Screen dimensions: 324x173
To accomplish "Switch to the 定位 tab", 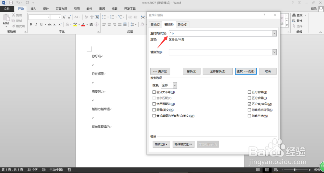I will click(x=182, y=25).
